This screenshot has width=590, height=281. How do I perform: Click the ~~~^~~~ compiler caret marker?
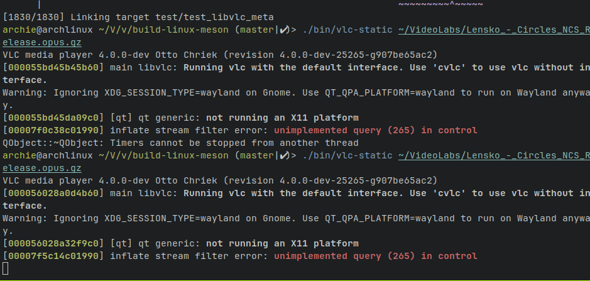[440, 4]
